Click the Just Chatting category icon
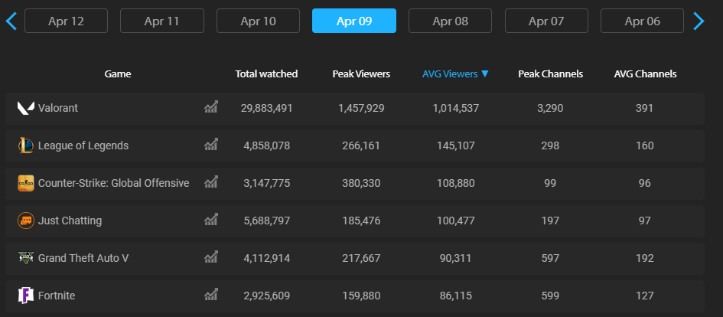This screenshot has height=317, width=723. [x=26, y=221]
